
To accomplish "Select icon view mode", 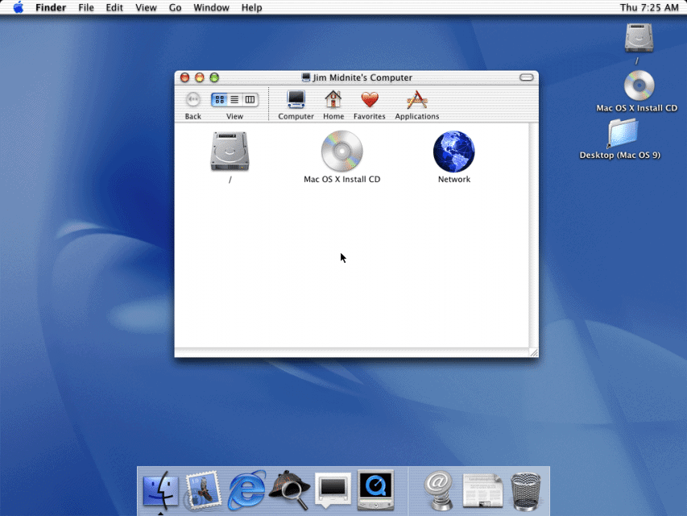I will 221,99.
